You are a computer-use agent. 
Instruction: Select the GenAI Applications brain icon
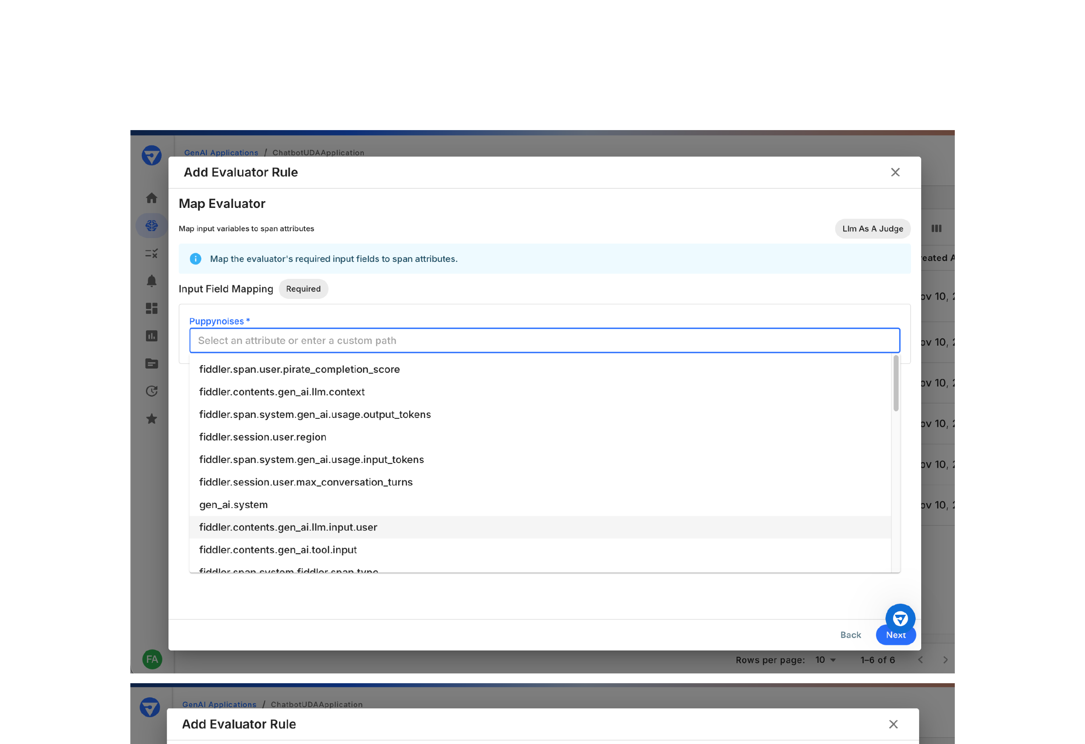151,225
